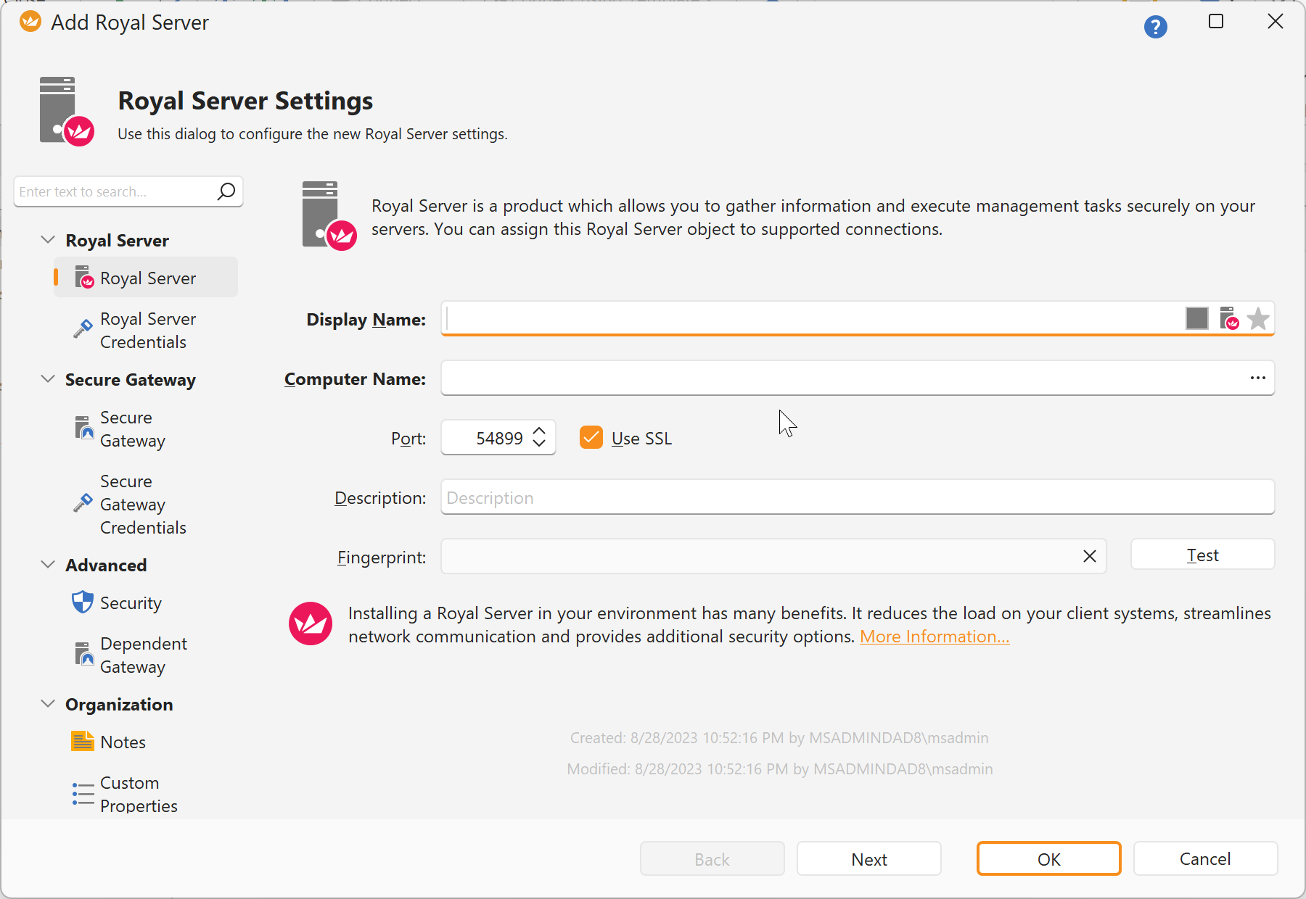The height and width of the screenshot is (899, 1306).
Task: Click the Custom Properties list icon
Action: (83, 793)
